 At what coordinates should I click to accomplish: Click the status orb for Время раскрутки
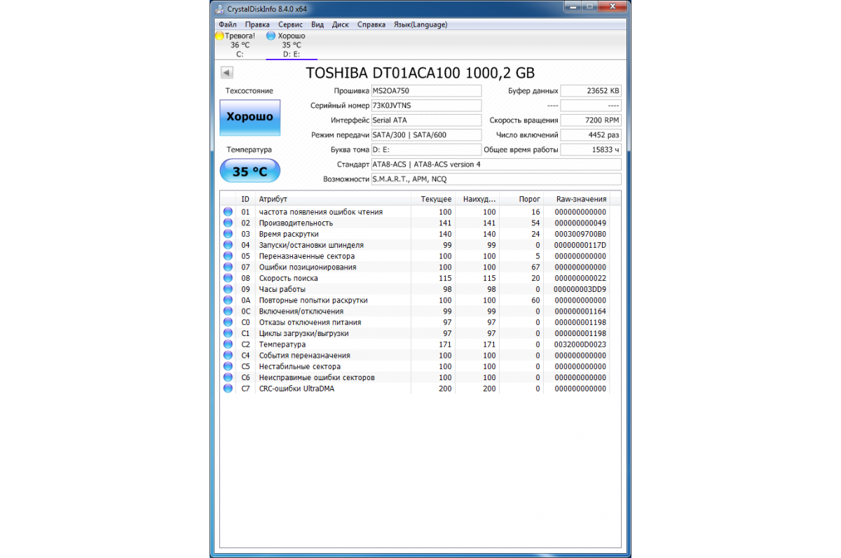228,234
